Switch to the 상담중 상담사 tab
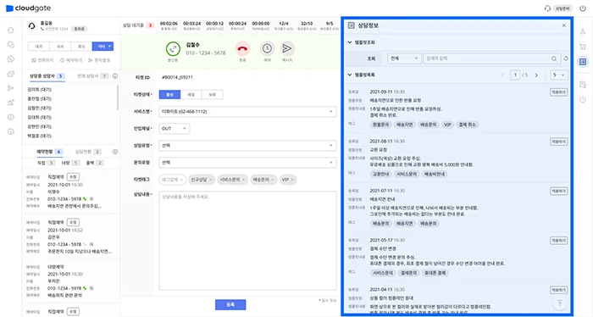 pos(47,76)
